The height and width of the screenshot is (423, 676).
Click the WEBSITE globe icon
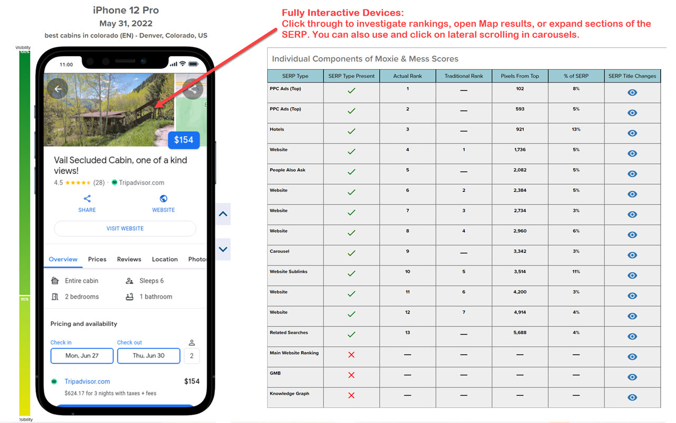point(164,199)
